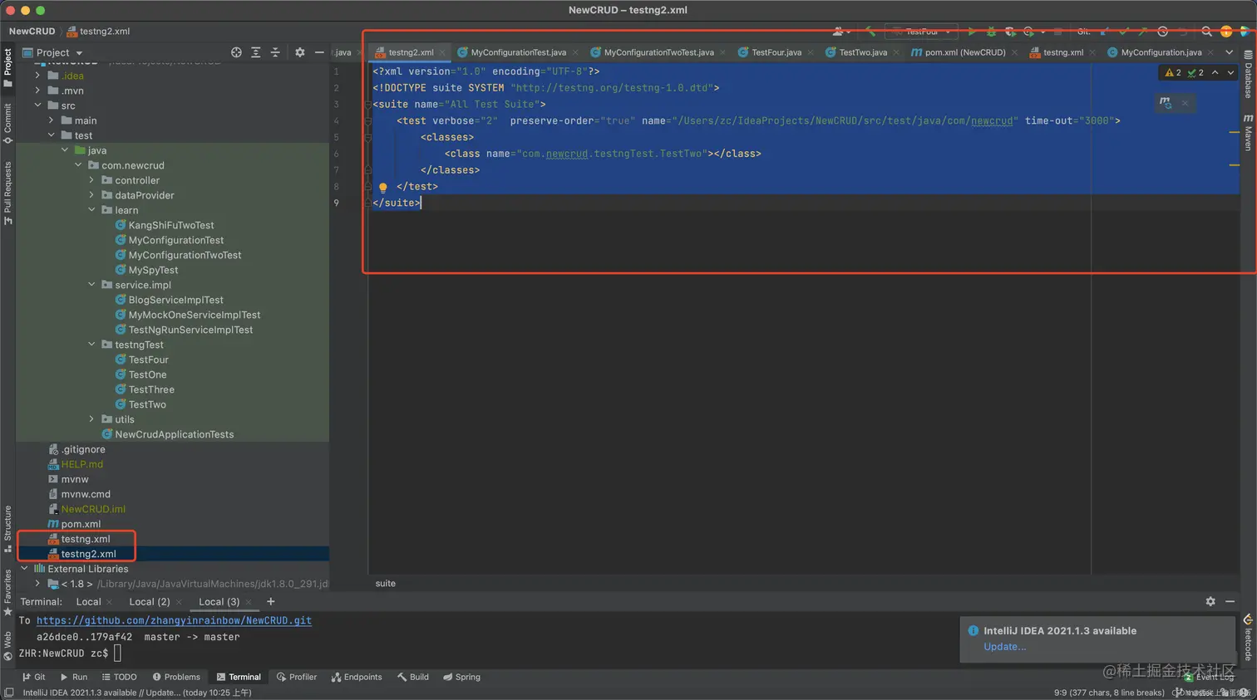Open Project panel settings gear
The image size is (1257, 700).
coord(299,52)
